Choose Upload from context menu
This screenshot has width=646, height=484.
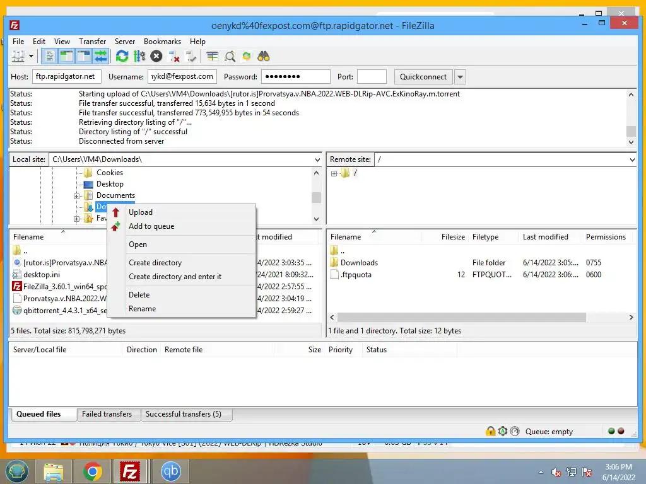pos(182,212)
